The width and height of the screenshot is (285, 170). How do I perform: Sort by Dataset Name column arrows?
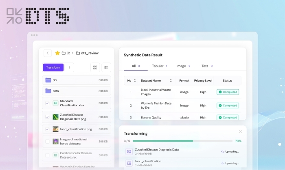click(171, 81)
